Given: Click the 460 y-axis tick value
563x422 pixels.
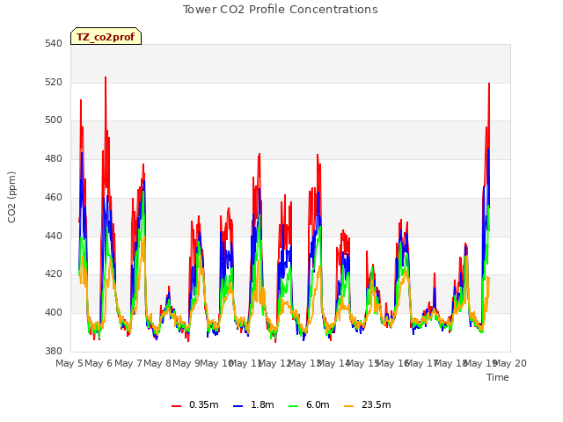Looking at the screenshot, I should (54, 197).
